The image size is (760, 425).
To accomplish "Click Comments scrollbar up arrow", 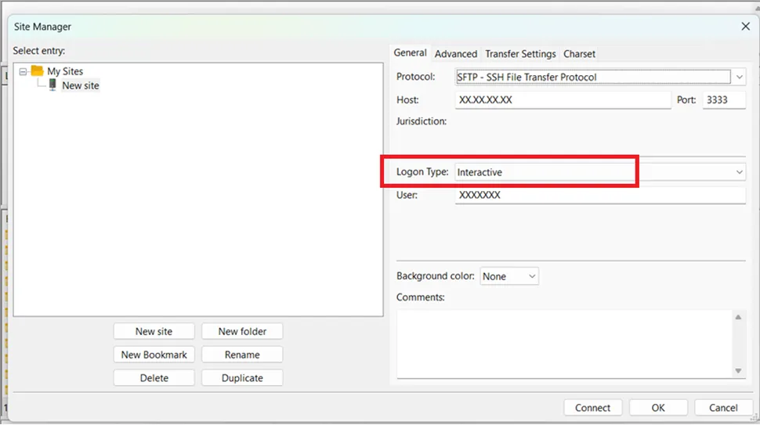I will pos(738,317).
